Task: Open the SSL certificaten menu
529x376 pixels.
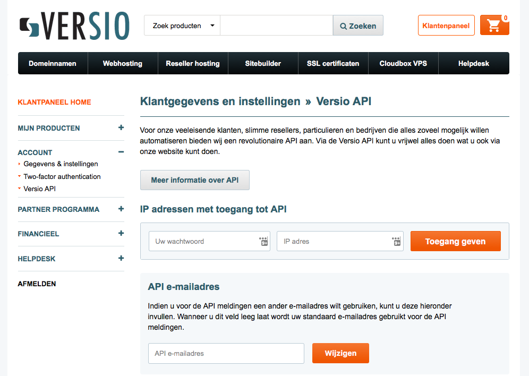Action: coord(334,63)
